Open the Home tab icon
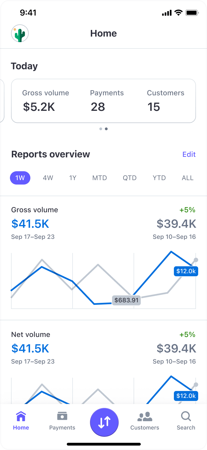Image resolution: width=207 pixels, height=450 pixels. pos(21,416)
